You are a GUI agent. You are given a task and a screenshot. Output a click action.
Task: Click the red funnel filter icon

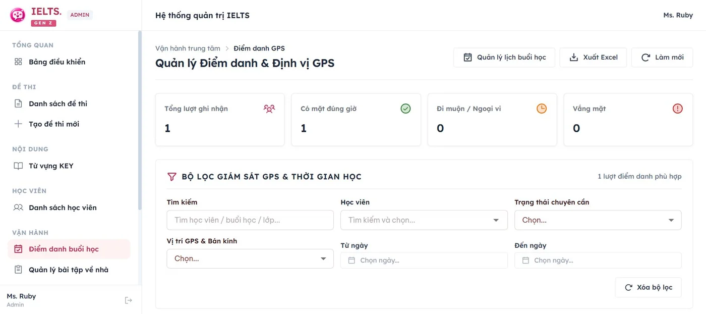[171, 177]
